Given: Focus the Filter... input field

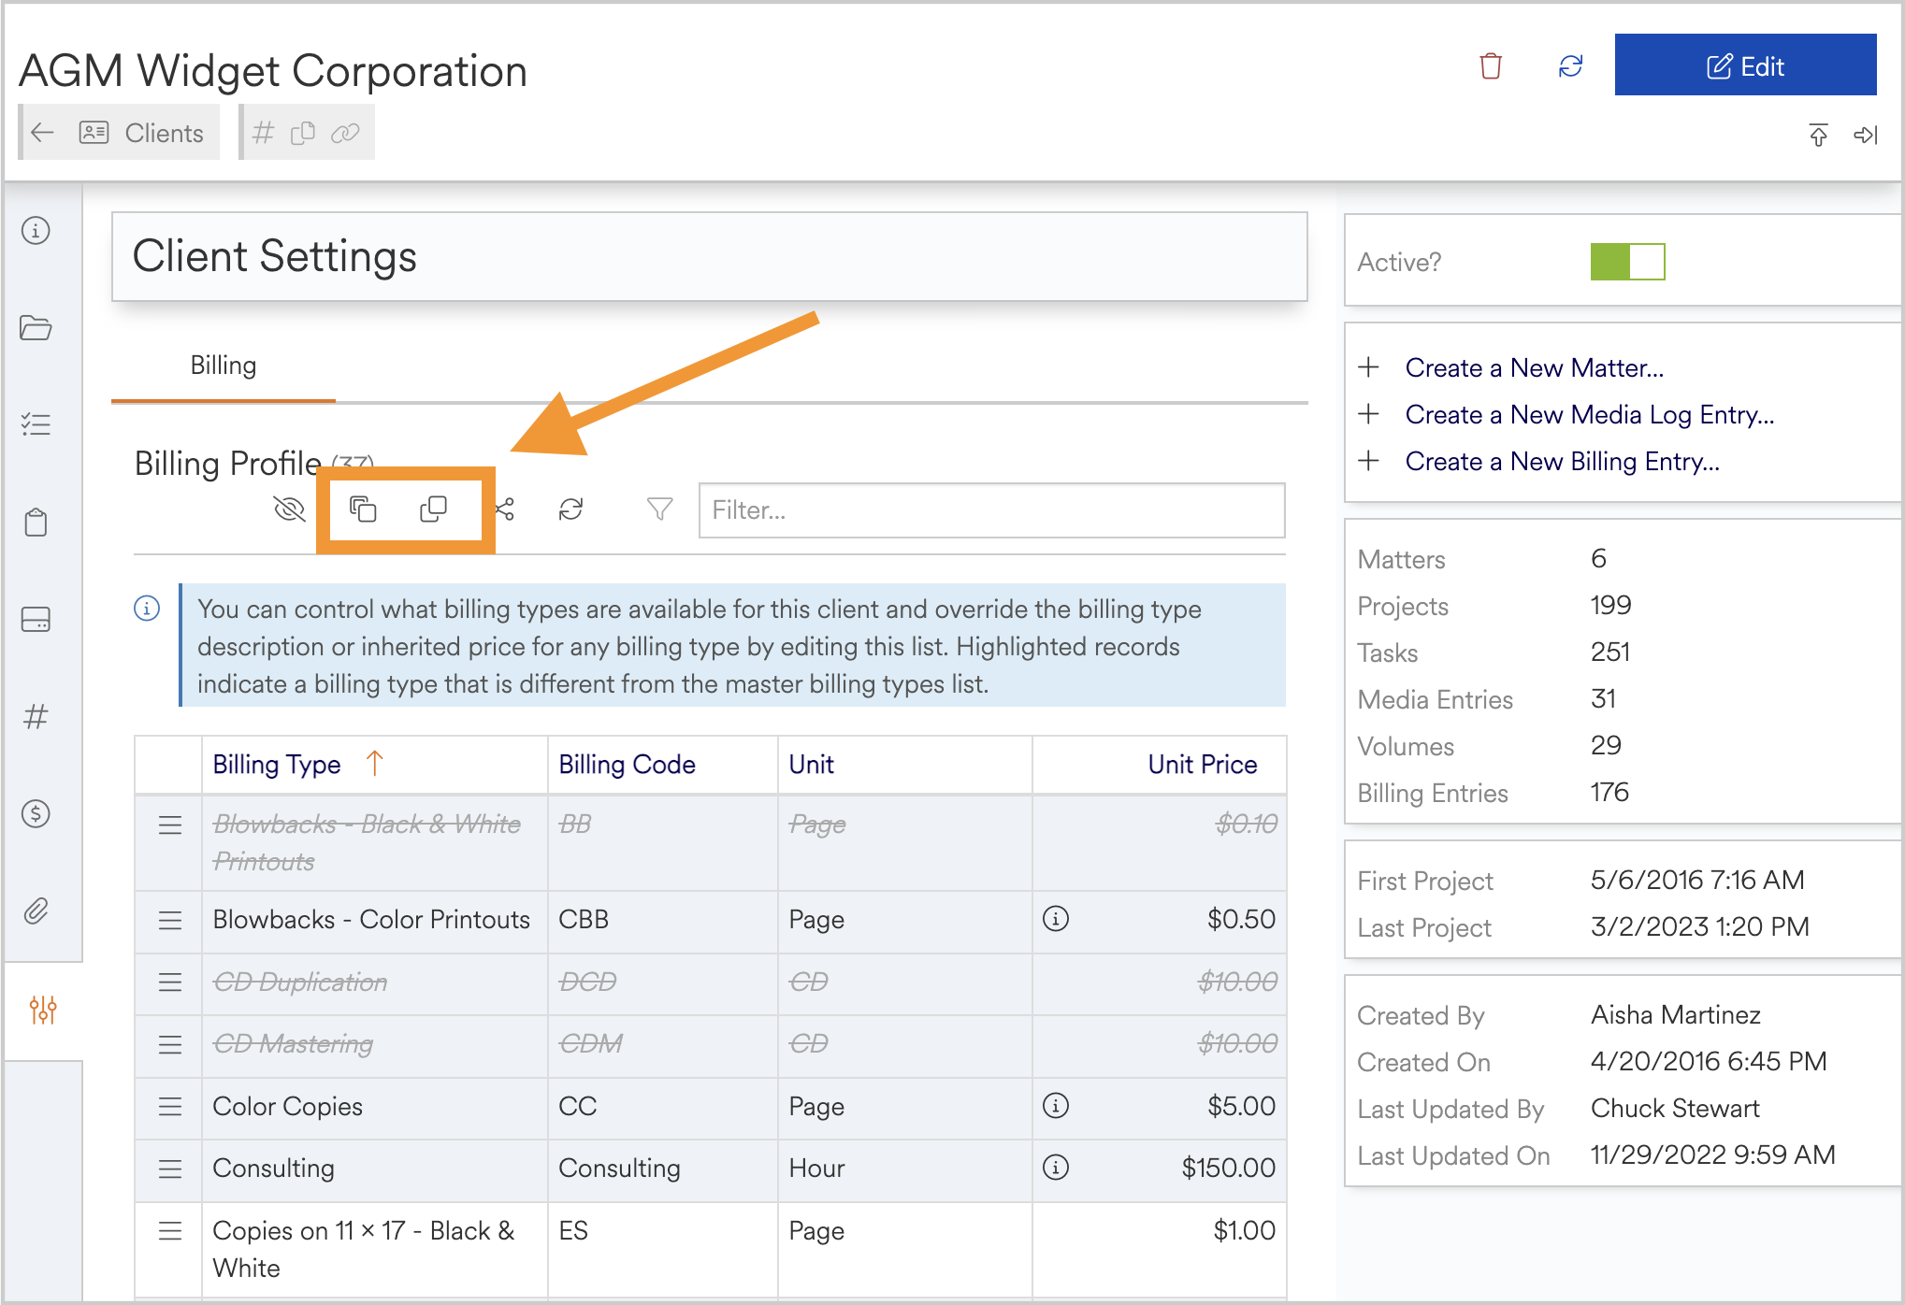Looking at the screenshot, I should pyautogui.click(x=991, y=510).
